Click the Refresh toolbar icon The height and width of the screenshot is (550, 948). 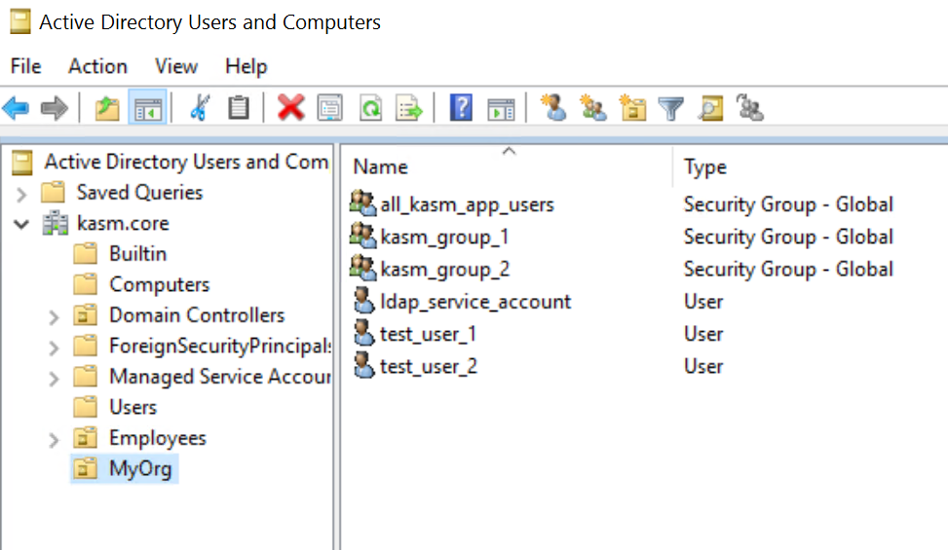pos(370,107)
